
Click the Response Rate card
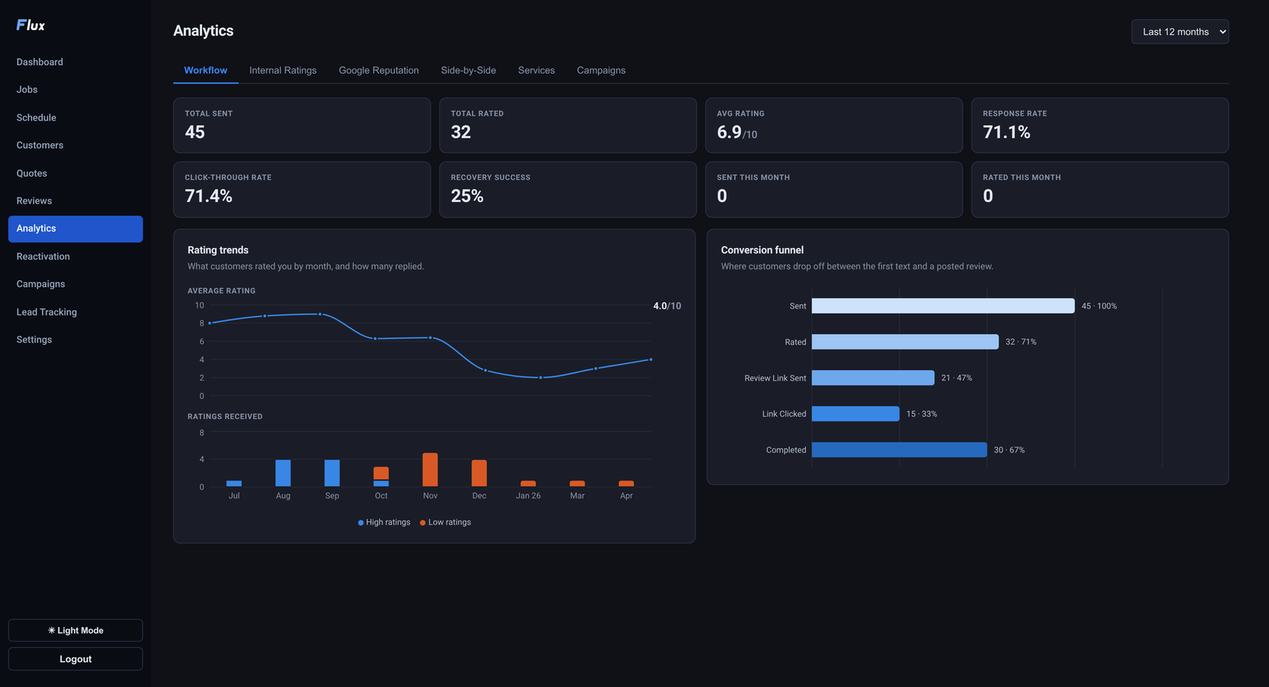1100,125
